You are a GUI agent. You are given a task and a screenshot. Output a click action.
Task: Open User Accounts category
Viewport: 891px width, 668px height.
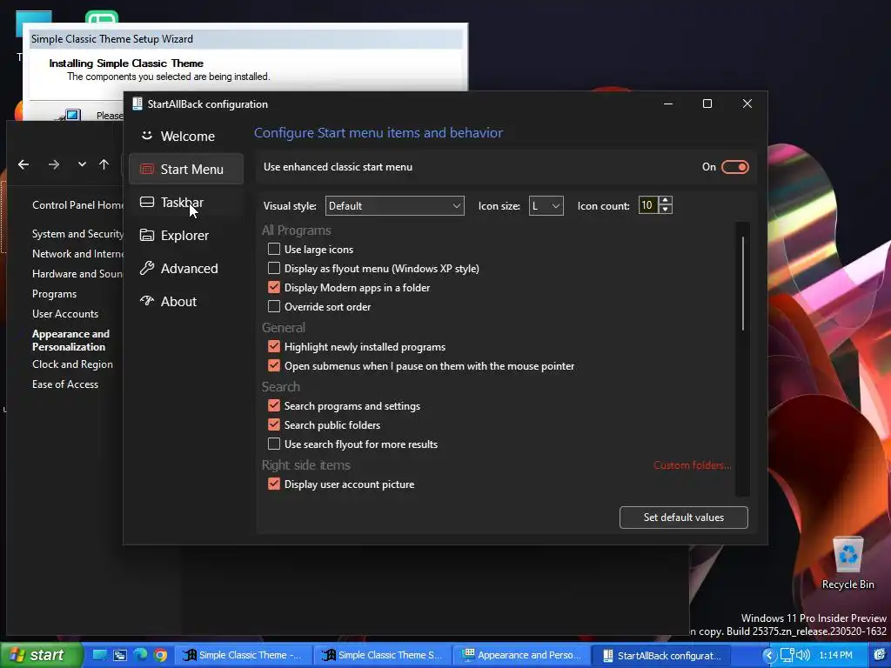pyautogui.click(x=65, y=313)
